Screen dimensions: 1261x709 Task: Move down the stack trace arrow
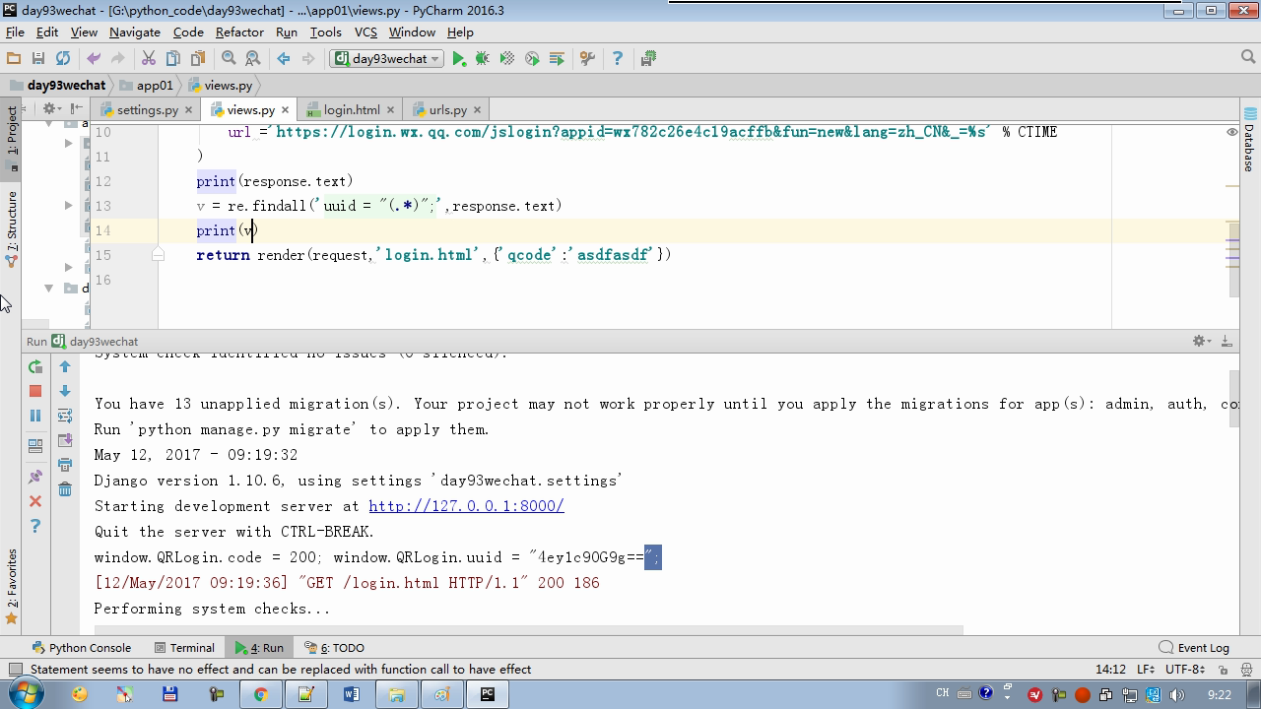(x=65, y=391)
